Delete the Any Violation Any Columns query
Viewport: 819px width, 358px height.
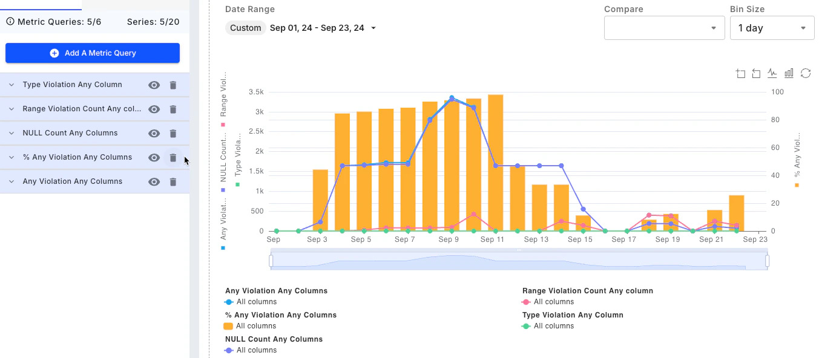173,182
